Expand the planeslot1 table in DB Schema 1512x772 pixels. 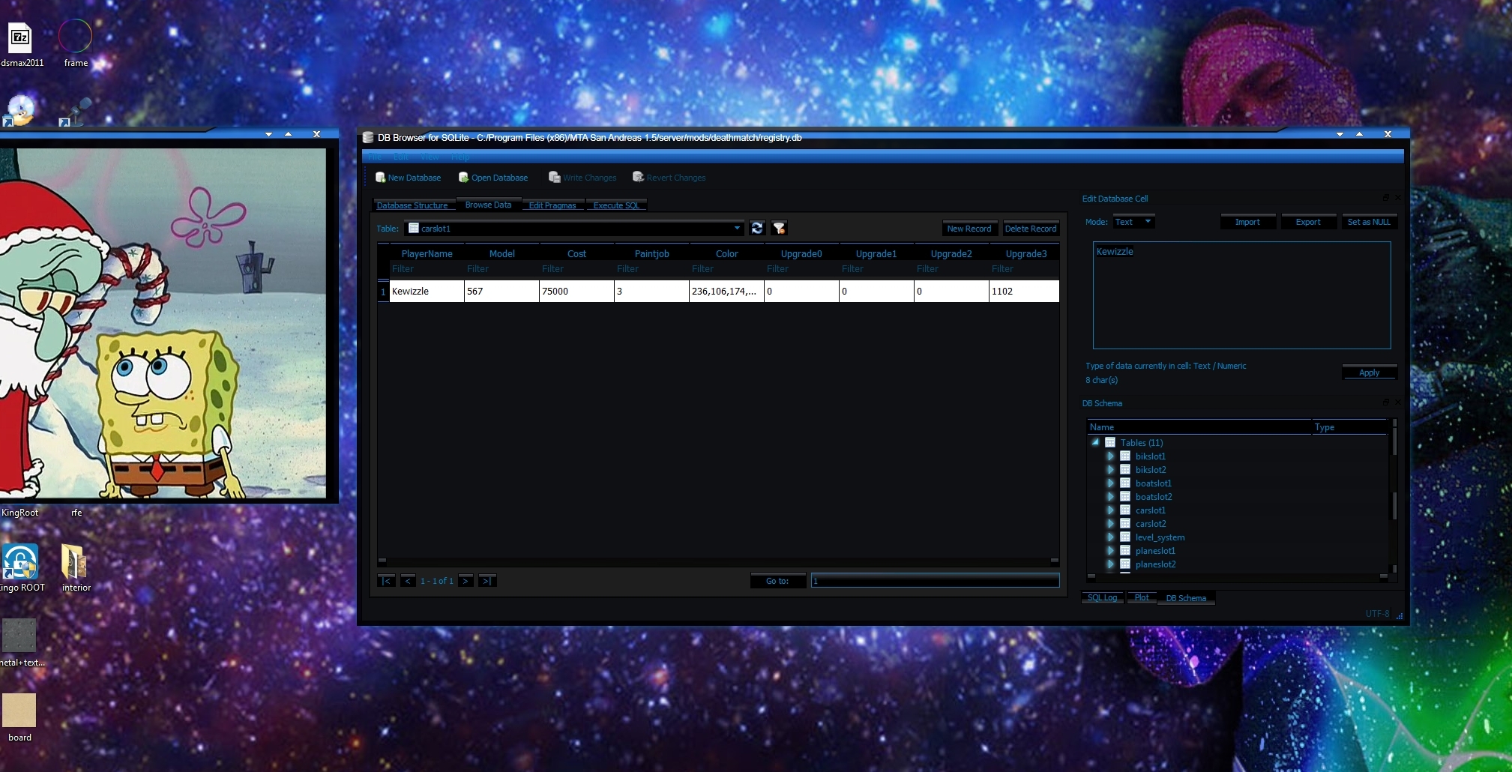[1110, 550]
